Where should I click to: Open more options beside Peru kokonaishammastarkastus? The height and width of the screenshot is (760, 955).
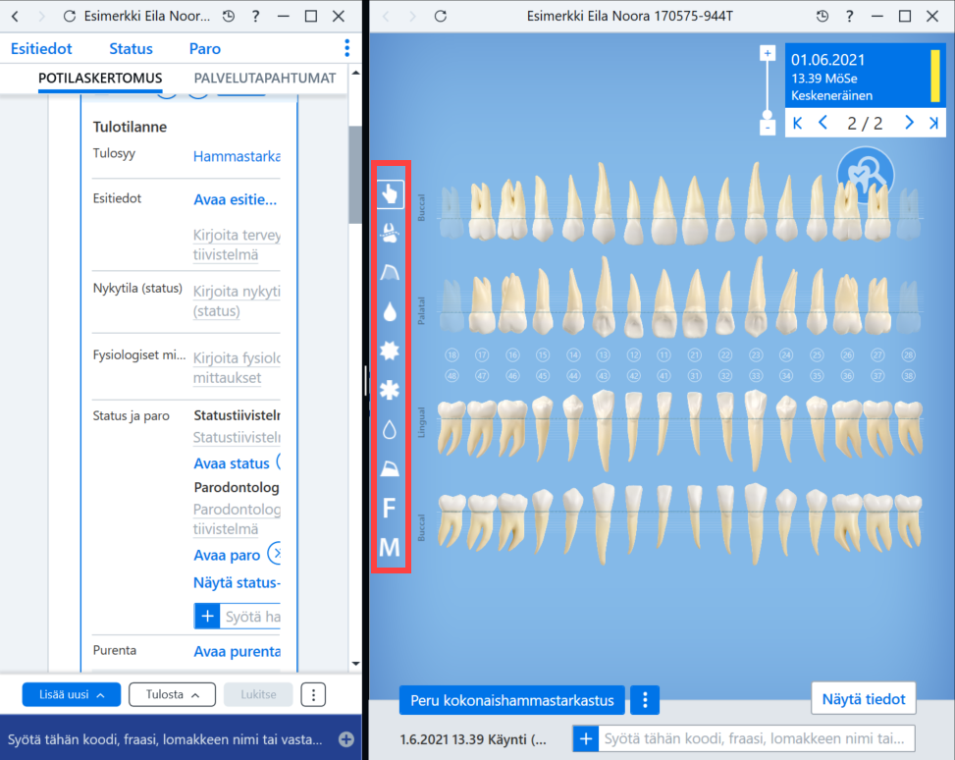[645, 700]
